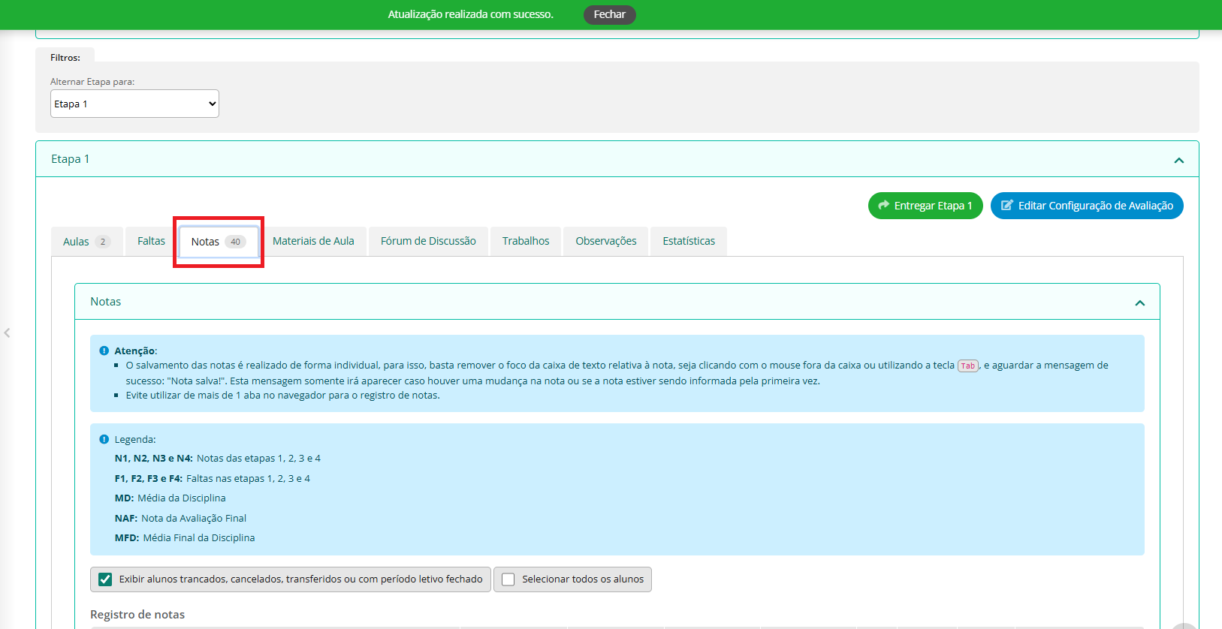
Task: Switch to the Faltas tab
Action: (151, 241)
